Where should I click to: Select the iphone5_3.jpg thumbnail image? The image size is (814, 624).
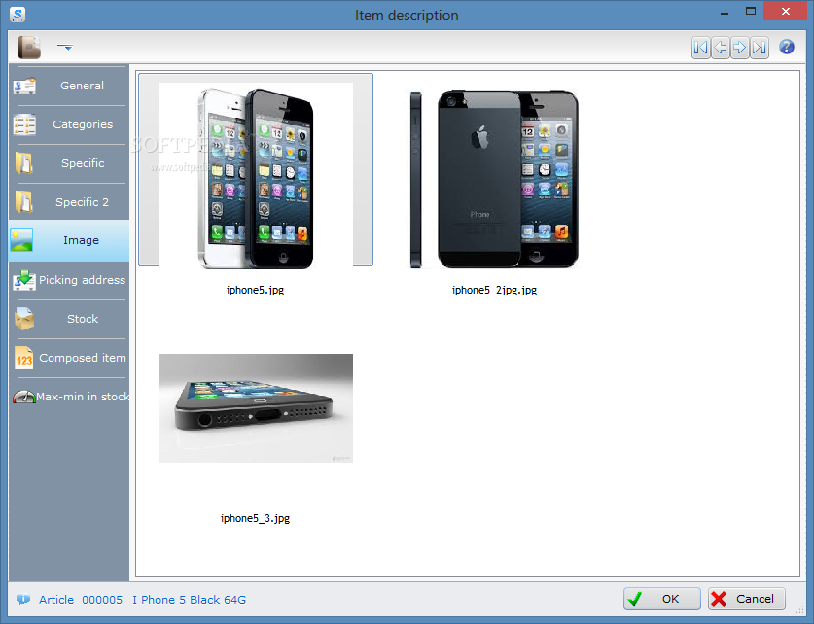click(x=256, y=408)
